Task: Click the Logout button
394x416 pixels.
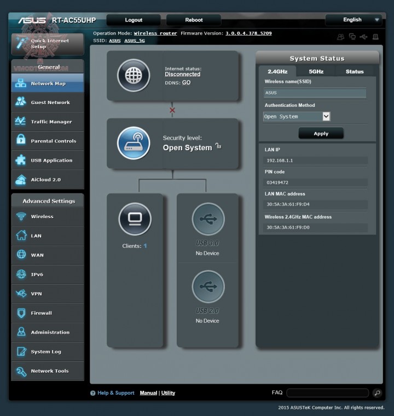Action: [134, 20]
